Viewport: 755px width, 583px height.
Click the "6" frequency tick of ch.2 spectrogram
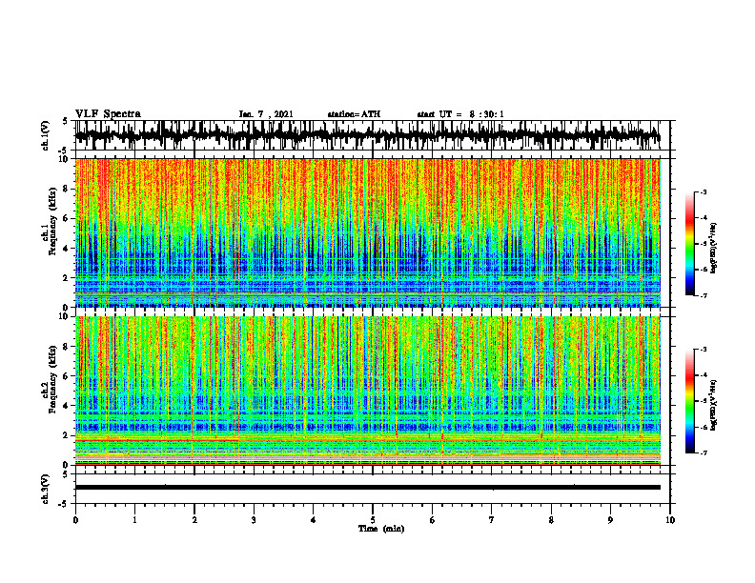click(x=67, y=375)
